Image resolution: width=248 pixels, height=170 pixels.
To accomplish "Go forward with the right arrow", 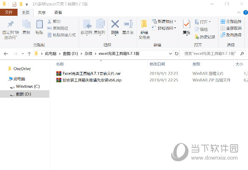I will [x=15, y=54].
